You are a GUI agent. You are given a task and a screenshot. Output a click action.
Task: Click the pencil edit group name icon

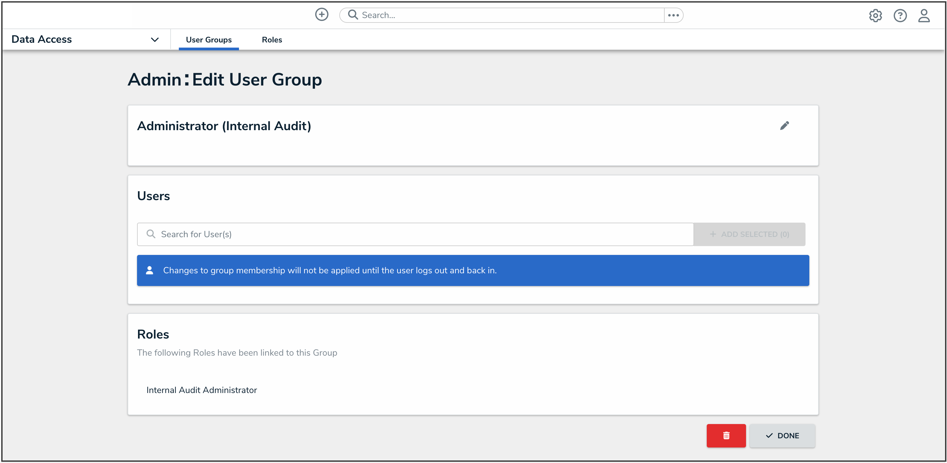pyautogui.click(x=784, y=126)
